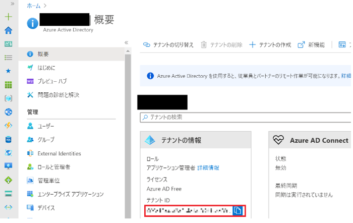Open Virtual machines monitor icon in sidebar
Screen dimensions: 353x223
coord(9,166)
